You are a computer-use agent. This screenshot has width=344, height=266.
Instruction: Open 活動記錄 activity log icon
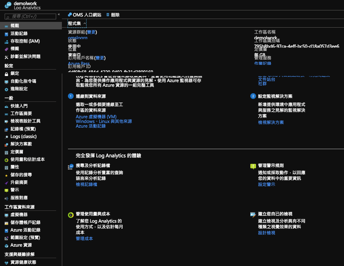click(6, 34)
